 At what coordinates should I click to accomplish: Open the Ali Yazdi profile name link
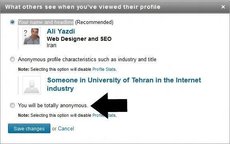click(61, 31)
